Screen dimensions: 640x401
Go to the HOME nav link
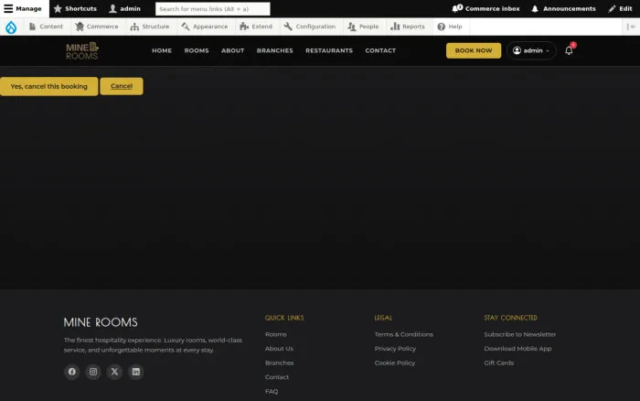coord(162,50)
